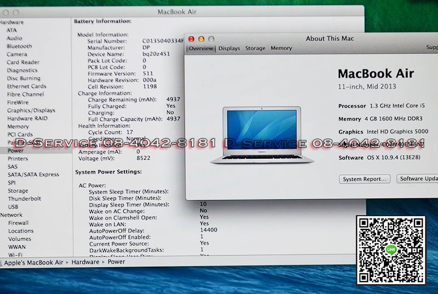The height and width of the screenshot is (294, 438).
Task: Click the Cycle Count value 17
Action: [130, 132]
